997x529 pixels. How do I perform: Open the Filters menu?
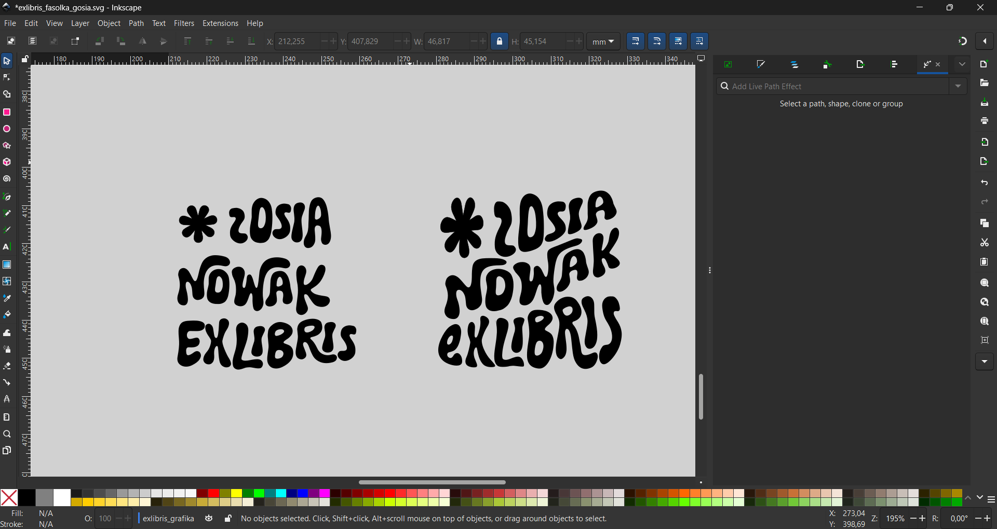[x=184, y=23]
